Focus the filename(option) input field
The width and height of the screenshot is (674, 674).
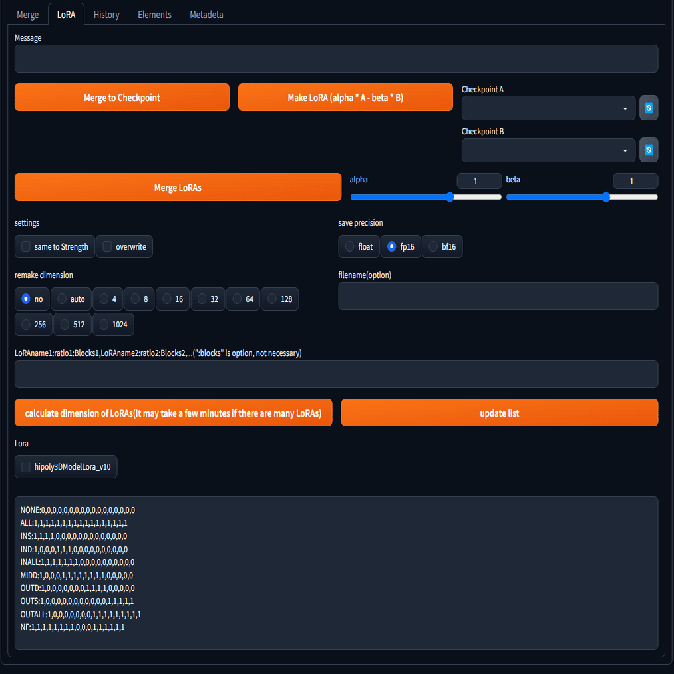click(x=498, y=296)
